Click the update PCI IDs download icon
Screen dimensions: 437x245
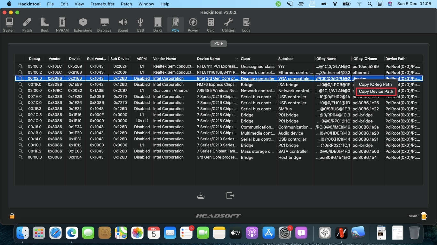tap(201, 195)
